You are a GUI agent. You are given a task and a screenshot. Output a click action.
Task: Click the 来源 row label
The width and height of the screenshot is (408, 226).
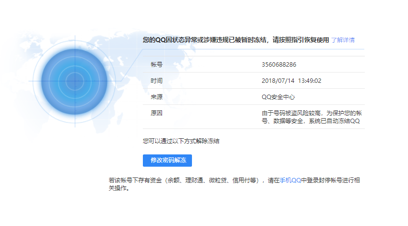[x=157, y=97]
